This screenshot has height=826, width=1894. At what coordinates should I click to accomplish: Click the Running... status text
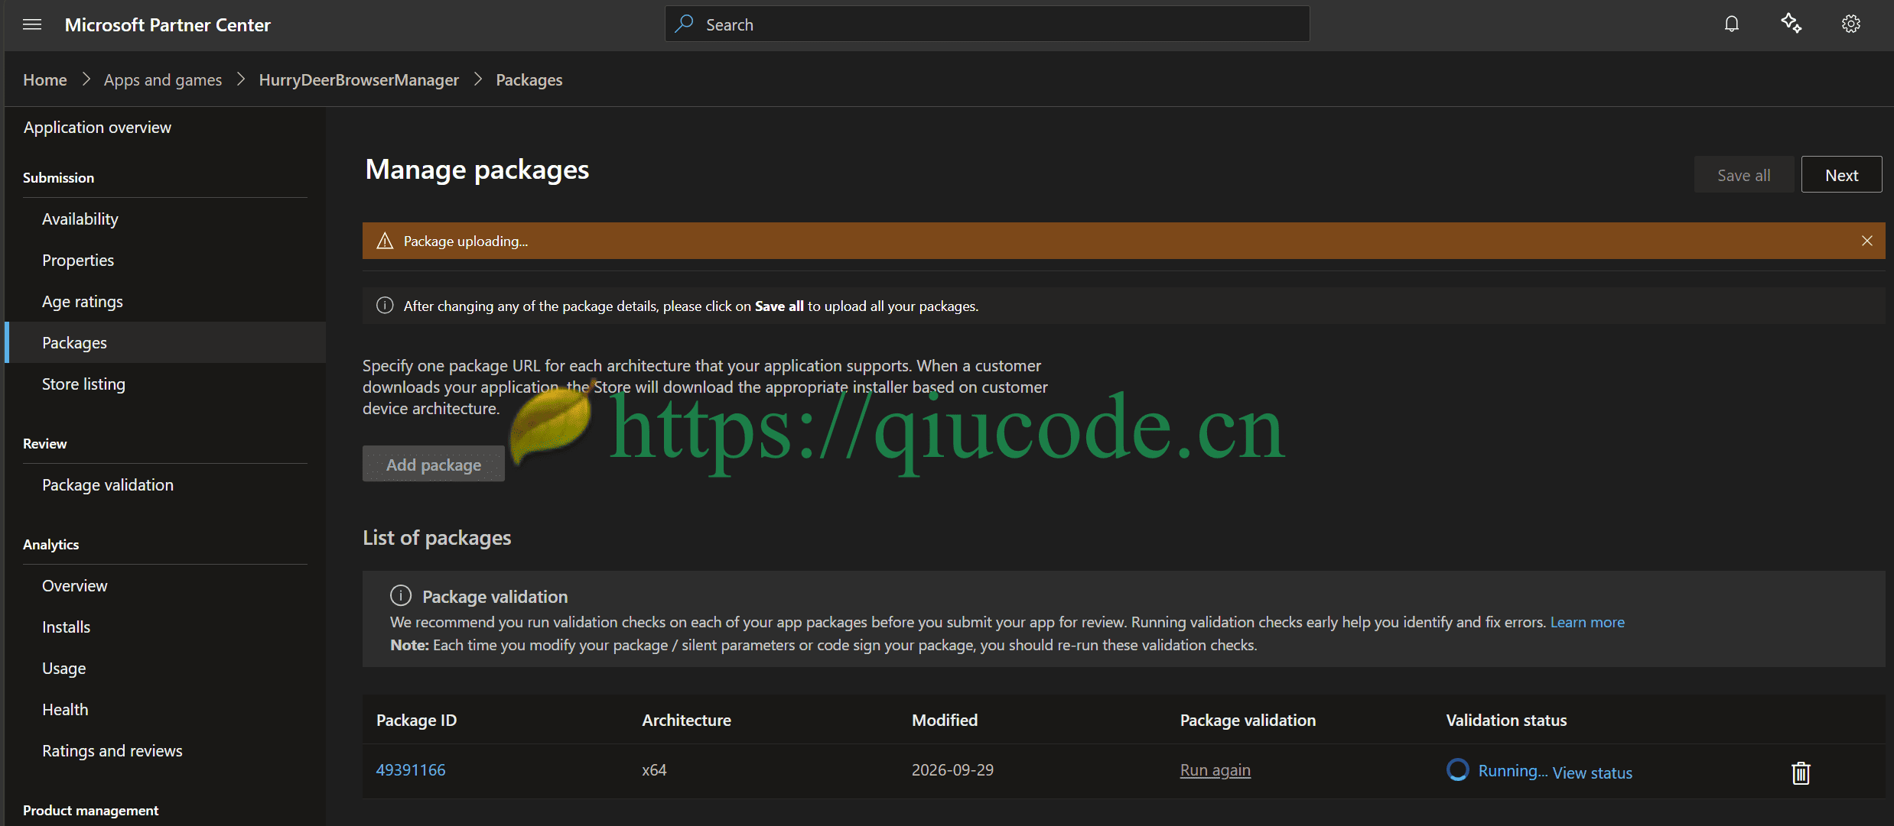(x=1513, y=770)
